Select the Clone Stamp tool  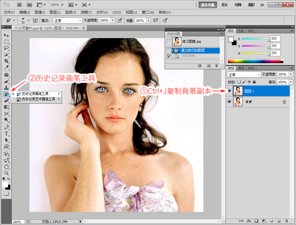tap(6, 88)
